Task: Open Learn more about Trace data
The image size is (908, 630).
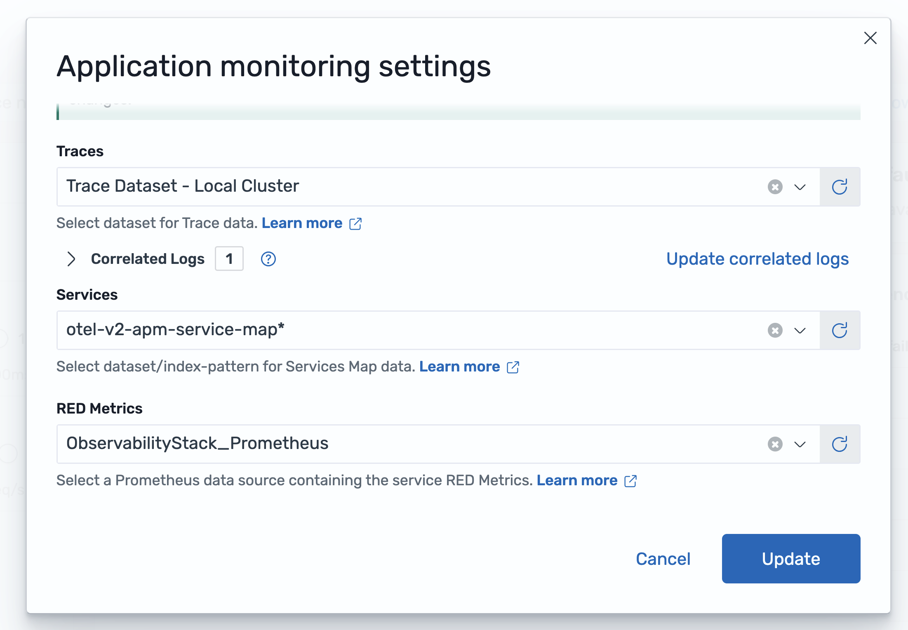Action: (x=301, y=223)
